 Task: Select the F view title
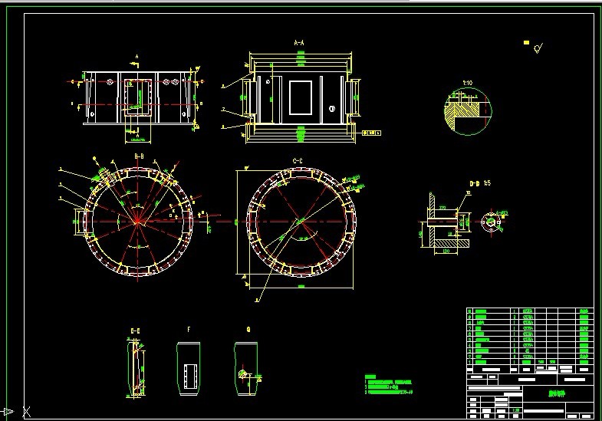click(x=189, y=330)
